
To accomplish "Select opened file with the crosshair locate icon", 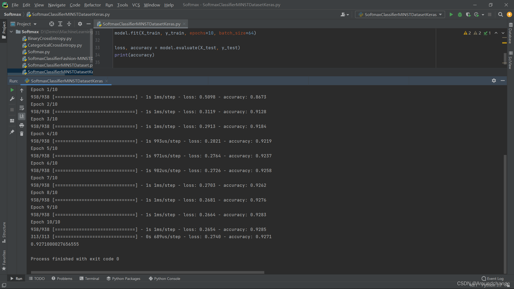I will point(51,24).
